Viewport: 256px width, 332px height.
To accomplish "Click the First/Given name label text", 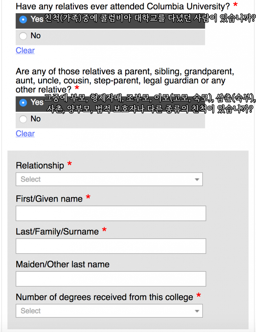I will point(49,199).
